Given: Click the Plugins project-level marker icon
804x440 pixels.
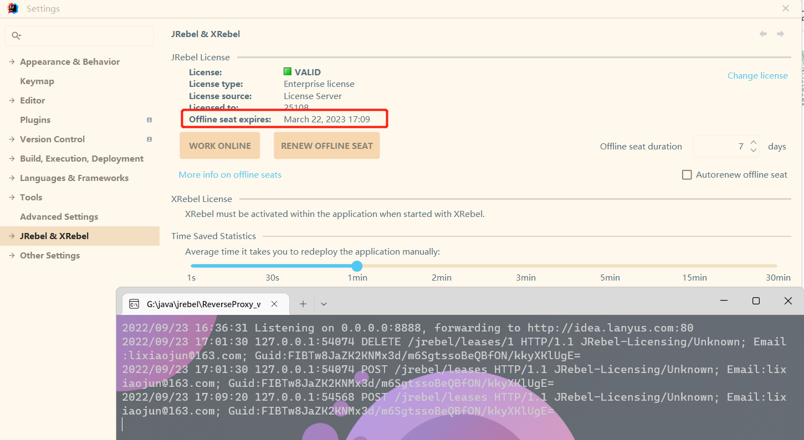Looking at the screenshot, I should (149, 120).
